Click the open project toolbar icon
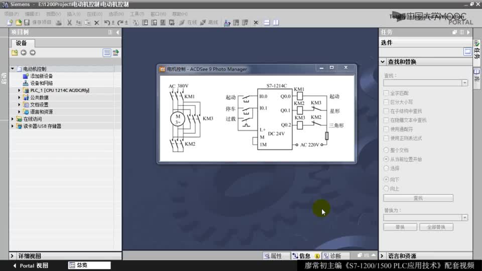The height and width of the screenshot is (271, 482). pos(19,23)
